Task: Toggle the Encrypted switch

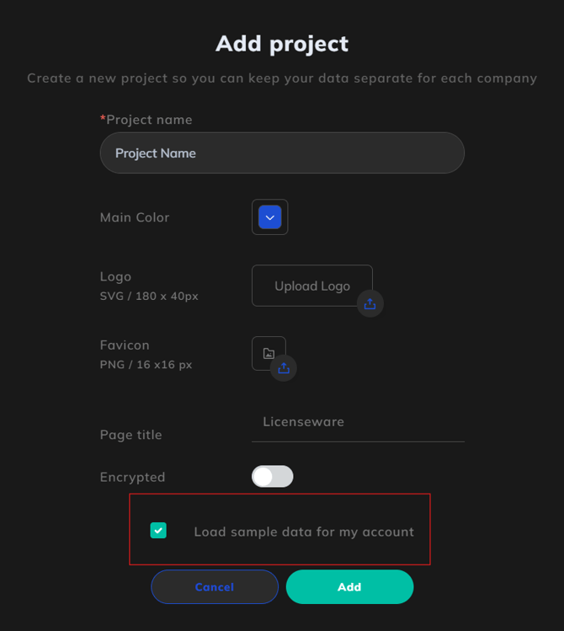Action: pyautogui.click(x=273, y=477)
